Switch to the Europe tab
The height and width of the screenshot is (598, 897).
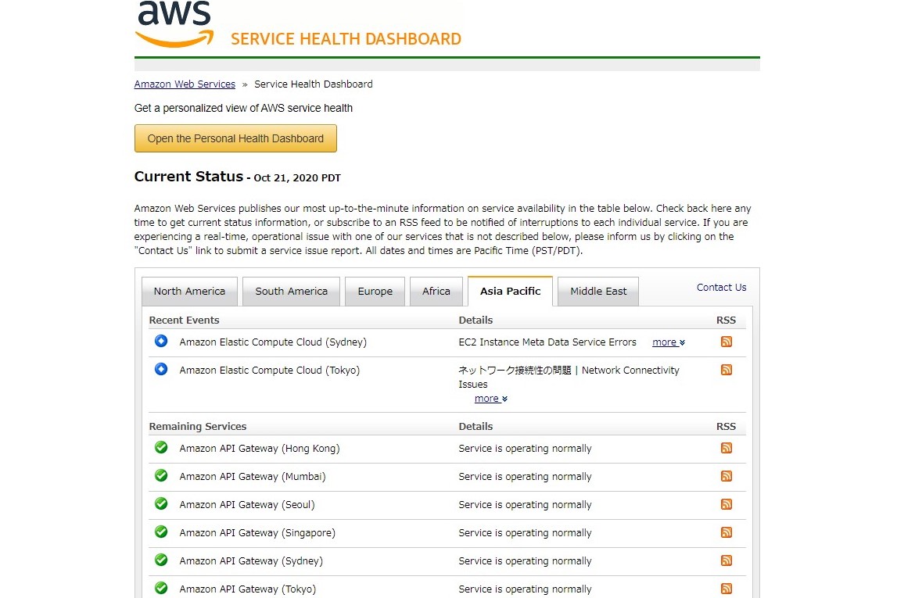coord(375,292)
